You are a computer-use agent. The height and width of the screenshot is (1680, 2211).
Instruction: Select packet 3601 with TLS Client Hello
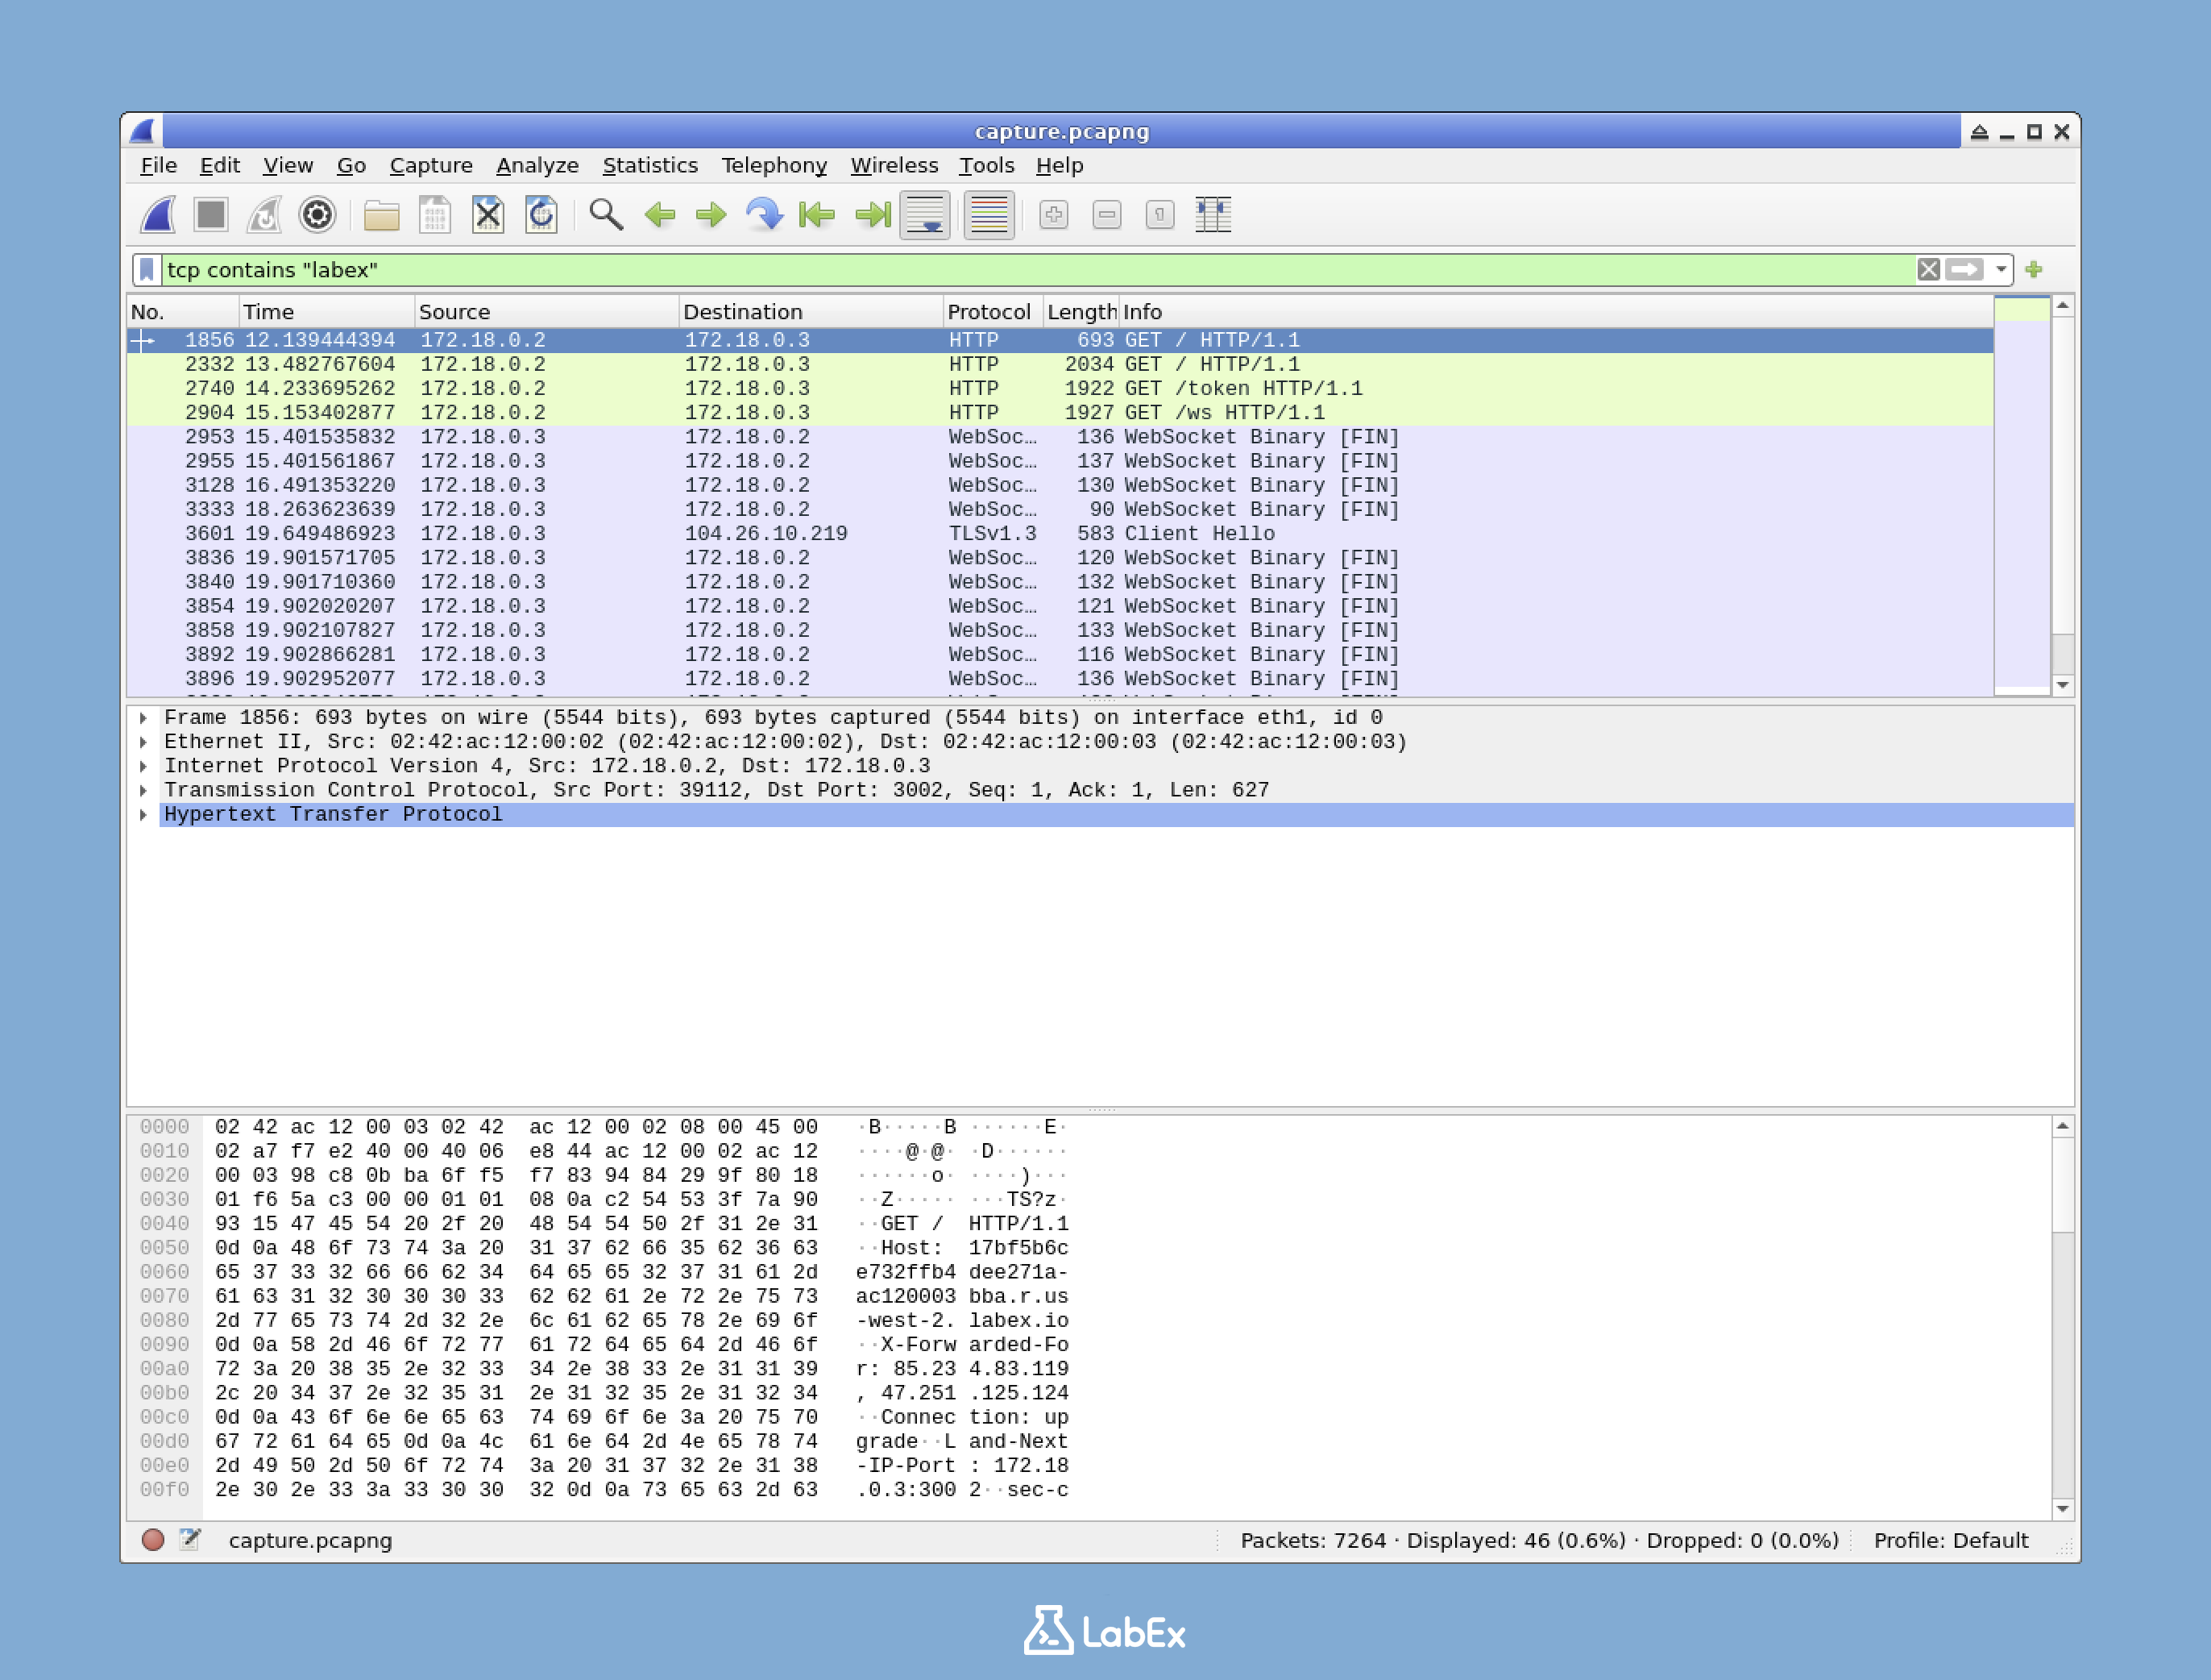coord(699,533)
